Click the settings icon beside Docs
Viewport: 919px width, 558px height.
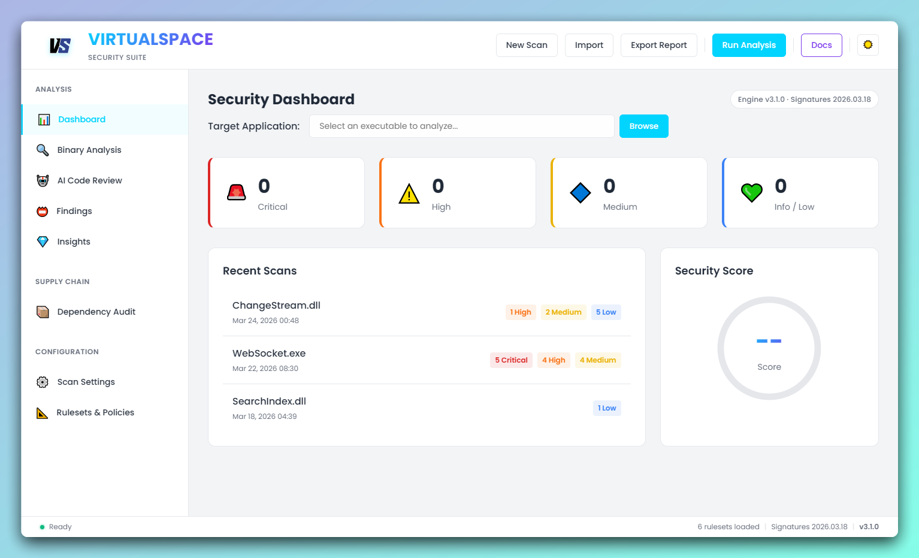(x=867, y=45)
